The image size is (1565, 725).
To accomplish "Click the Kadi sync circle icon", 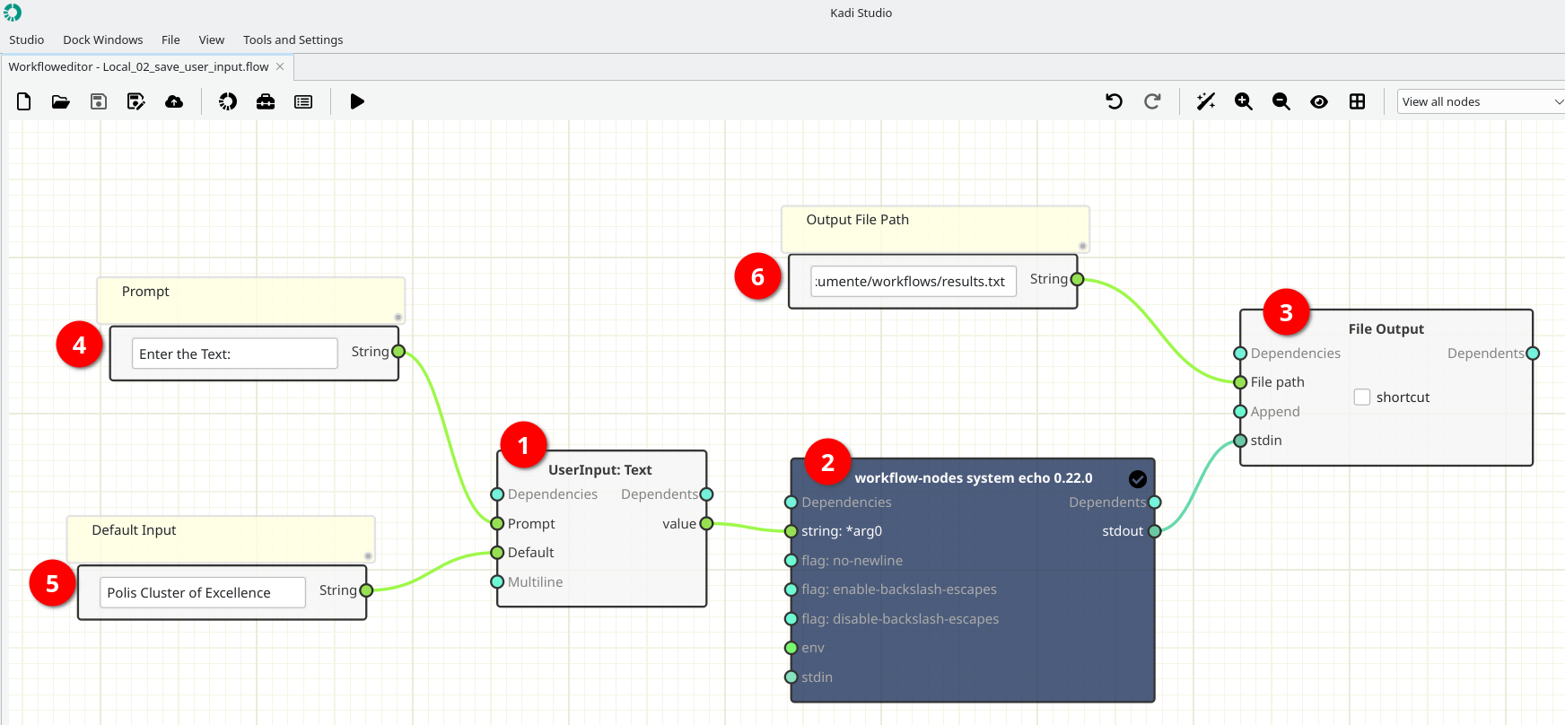I will pos(228,101).
